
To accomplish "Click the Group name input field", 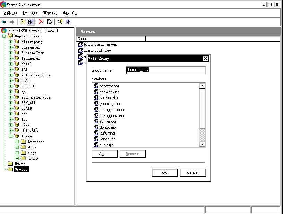I will (166, 70).
